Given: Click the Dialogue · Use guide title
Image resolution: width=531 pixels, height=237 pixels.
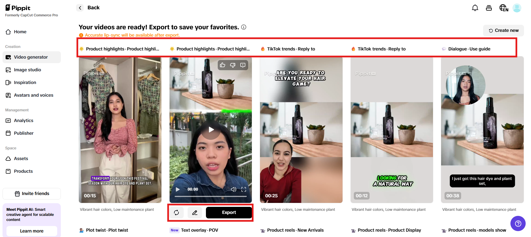Looking at the screenshot, I should pos(469,49).
